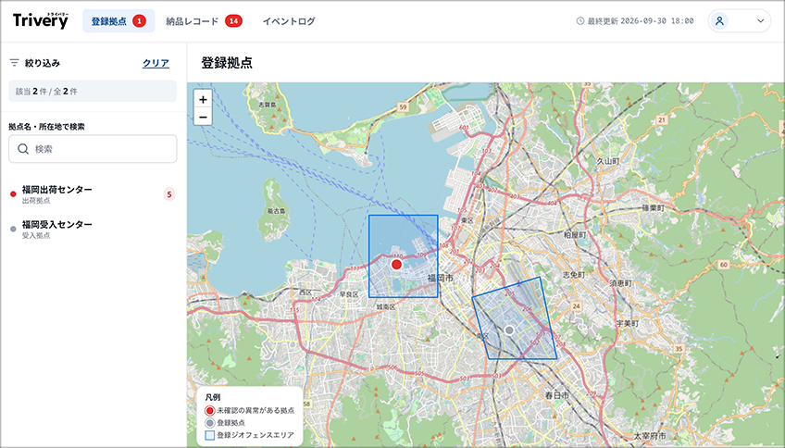The height and width of the screenshot is (448, 785).
Task: Click the 絞り込み filter icon
Action: (14, 63)
